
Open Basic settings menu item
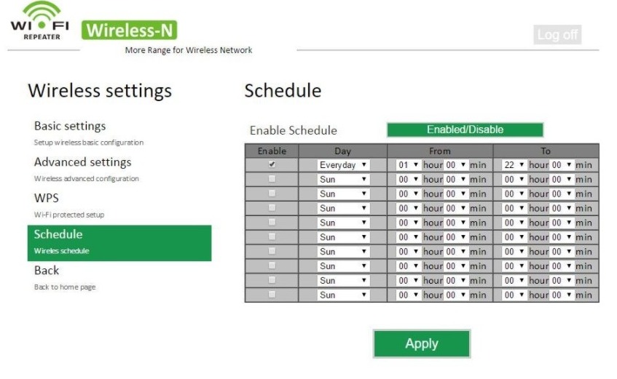point(70,127)
